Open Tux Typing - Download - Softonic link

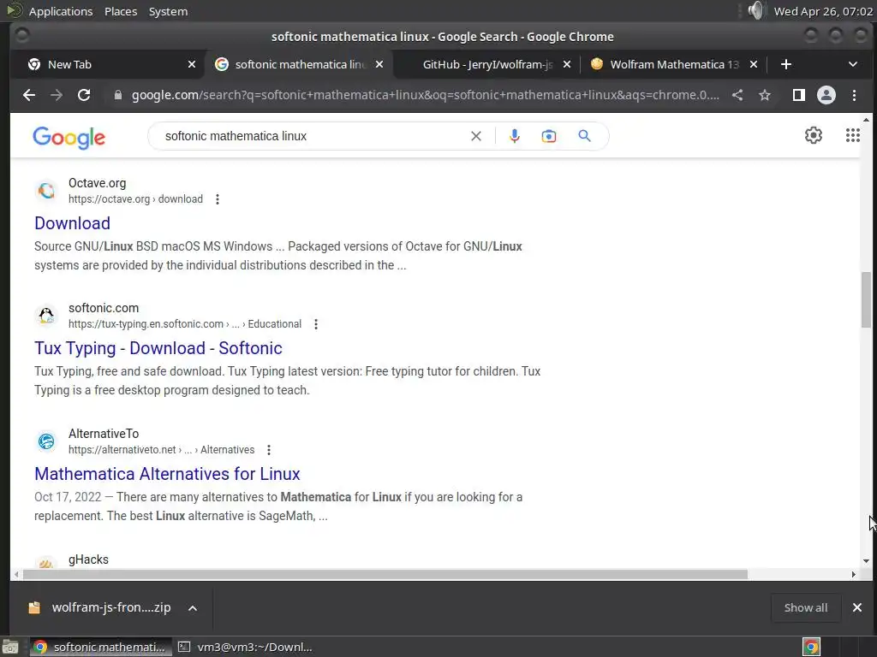pos(158,348)
